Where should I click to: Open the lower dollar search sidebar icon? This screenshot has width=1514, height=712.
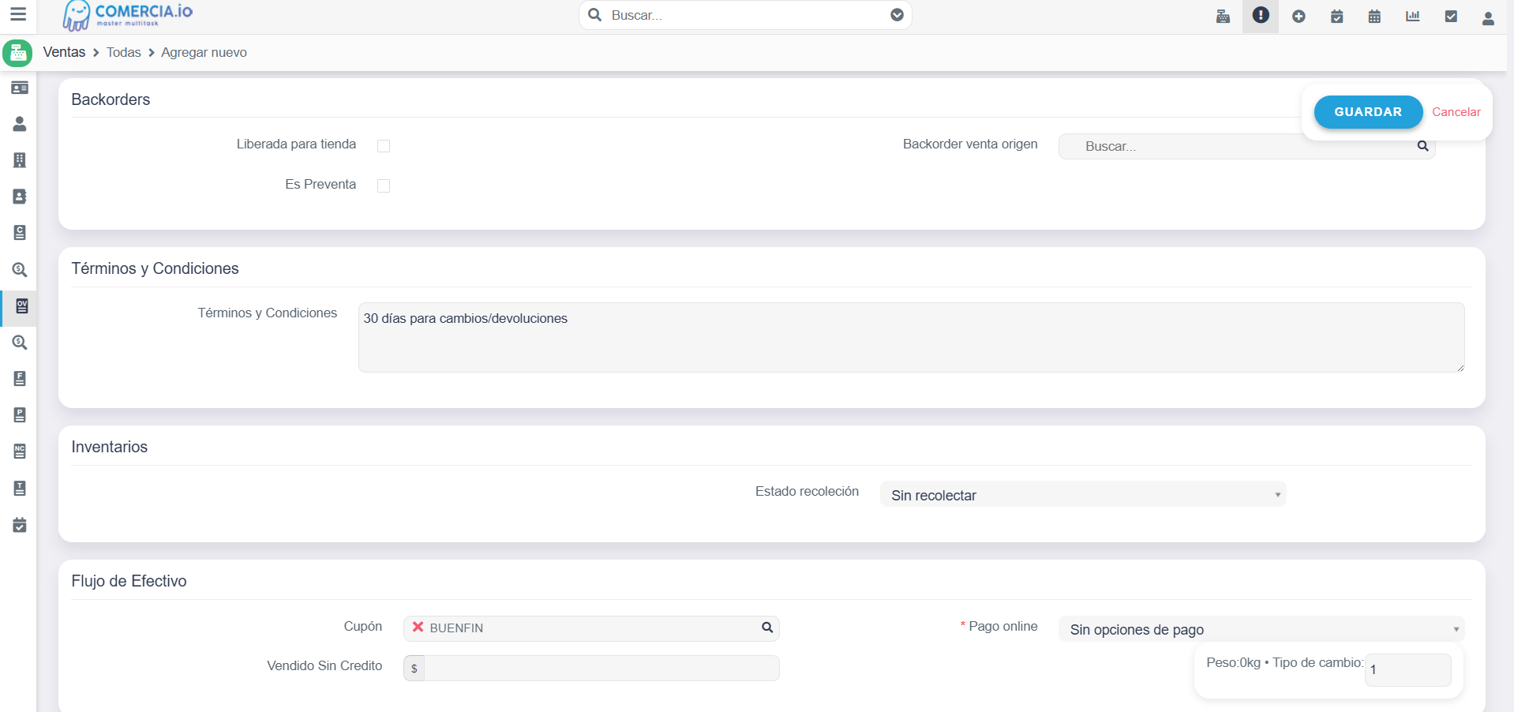pos(20,343)
